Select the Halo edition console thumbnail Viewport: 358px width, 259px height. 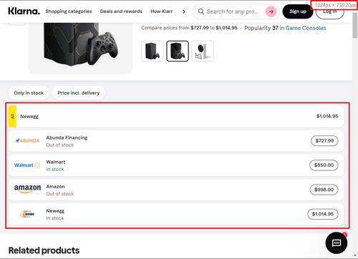(x=178, y=51)
